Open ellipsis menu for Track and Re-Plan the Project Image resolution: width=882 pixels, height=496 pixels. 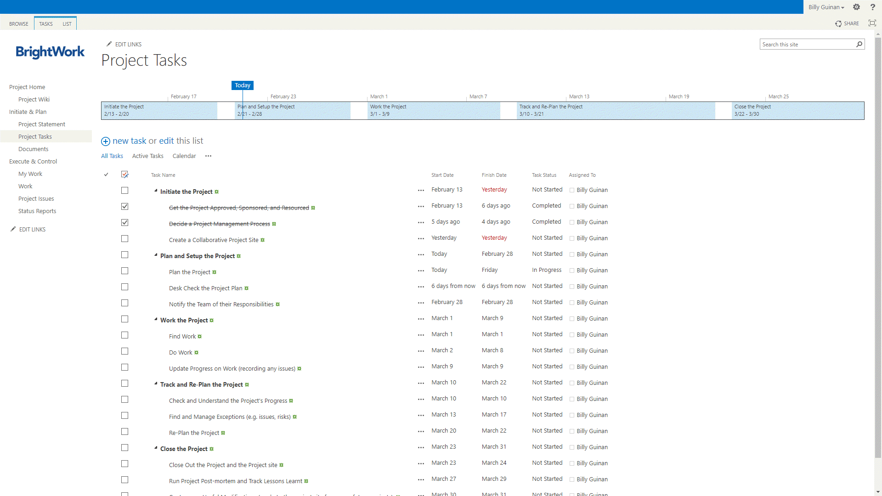421,383
